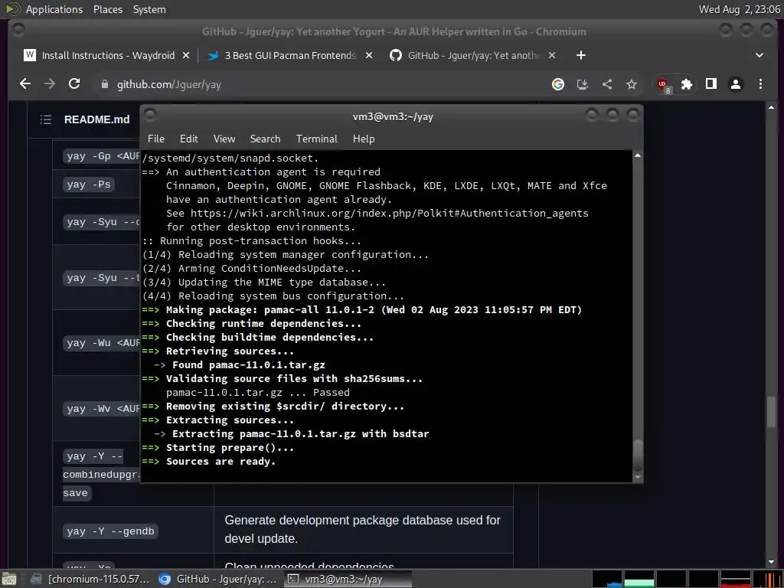Click the 'Making package: pamac-all' line
This screenshot has height=588, width=784.
(362, 310)
